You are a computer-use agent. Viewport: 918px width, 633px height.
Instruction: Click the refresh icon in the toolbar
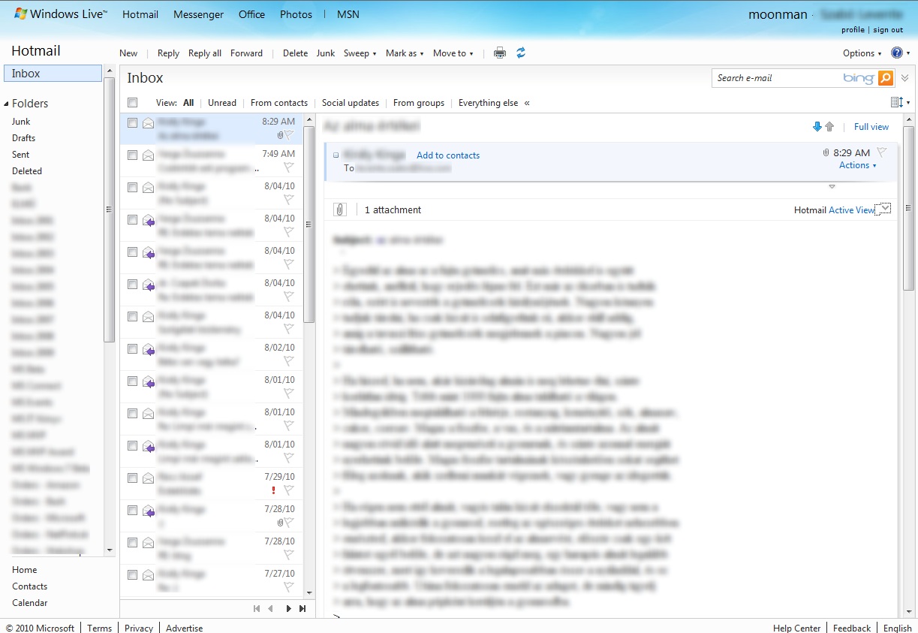521,53
